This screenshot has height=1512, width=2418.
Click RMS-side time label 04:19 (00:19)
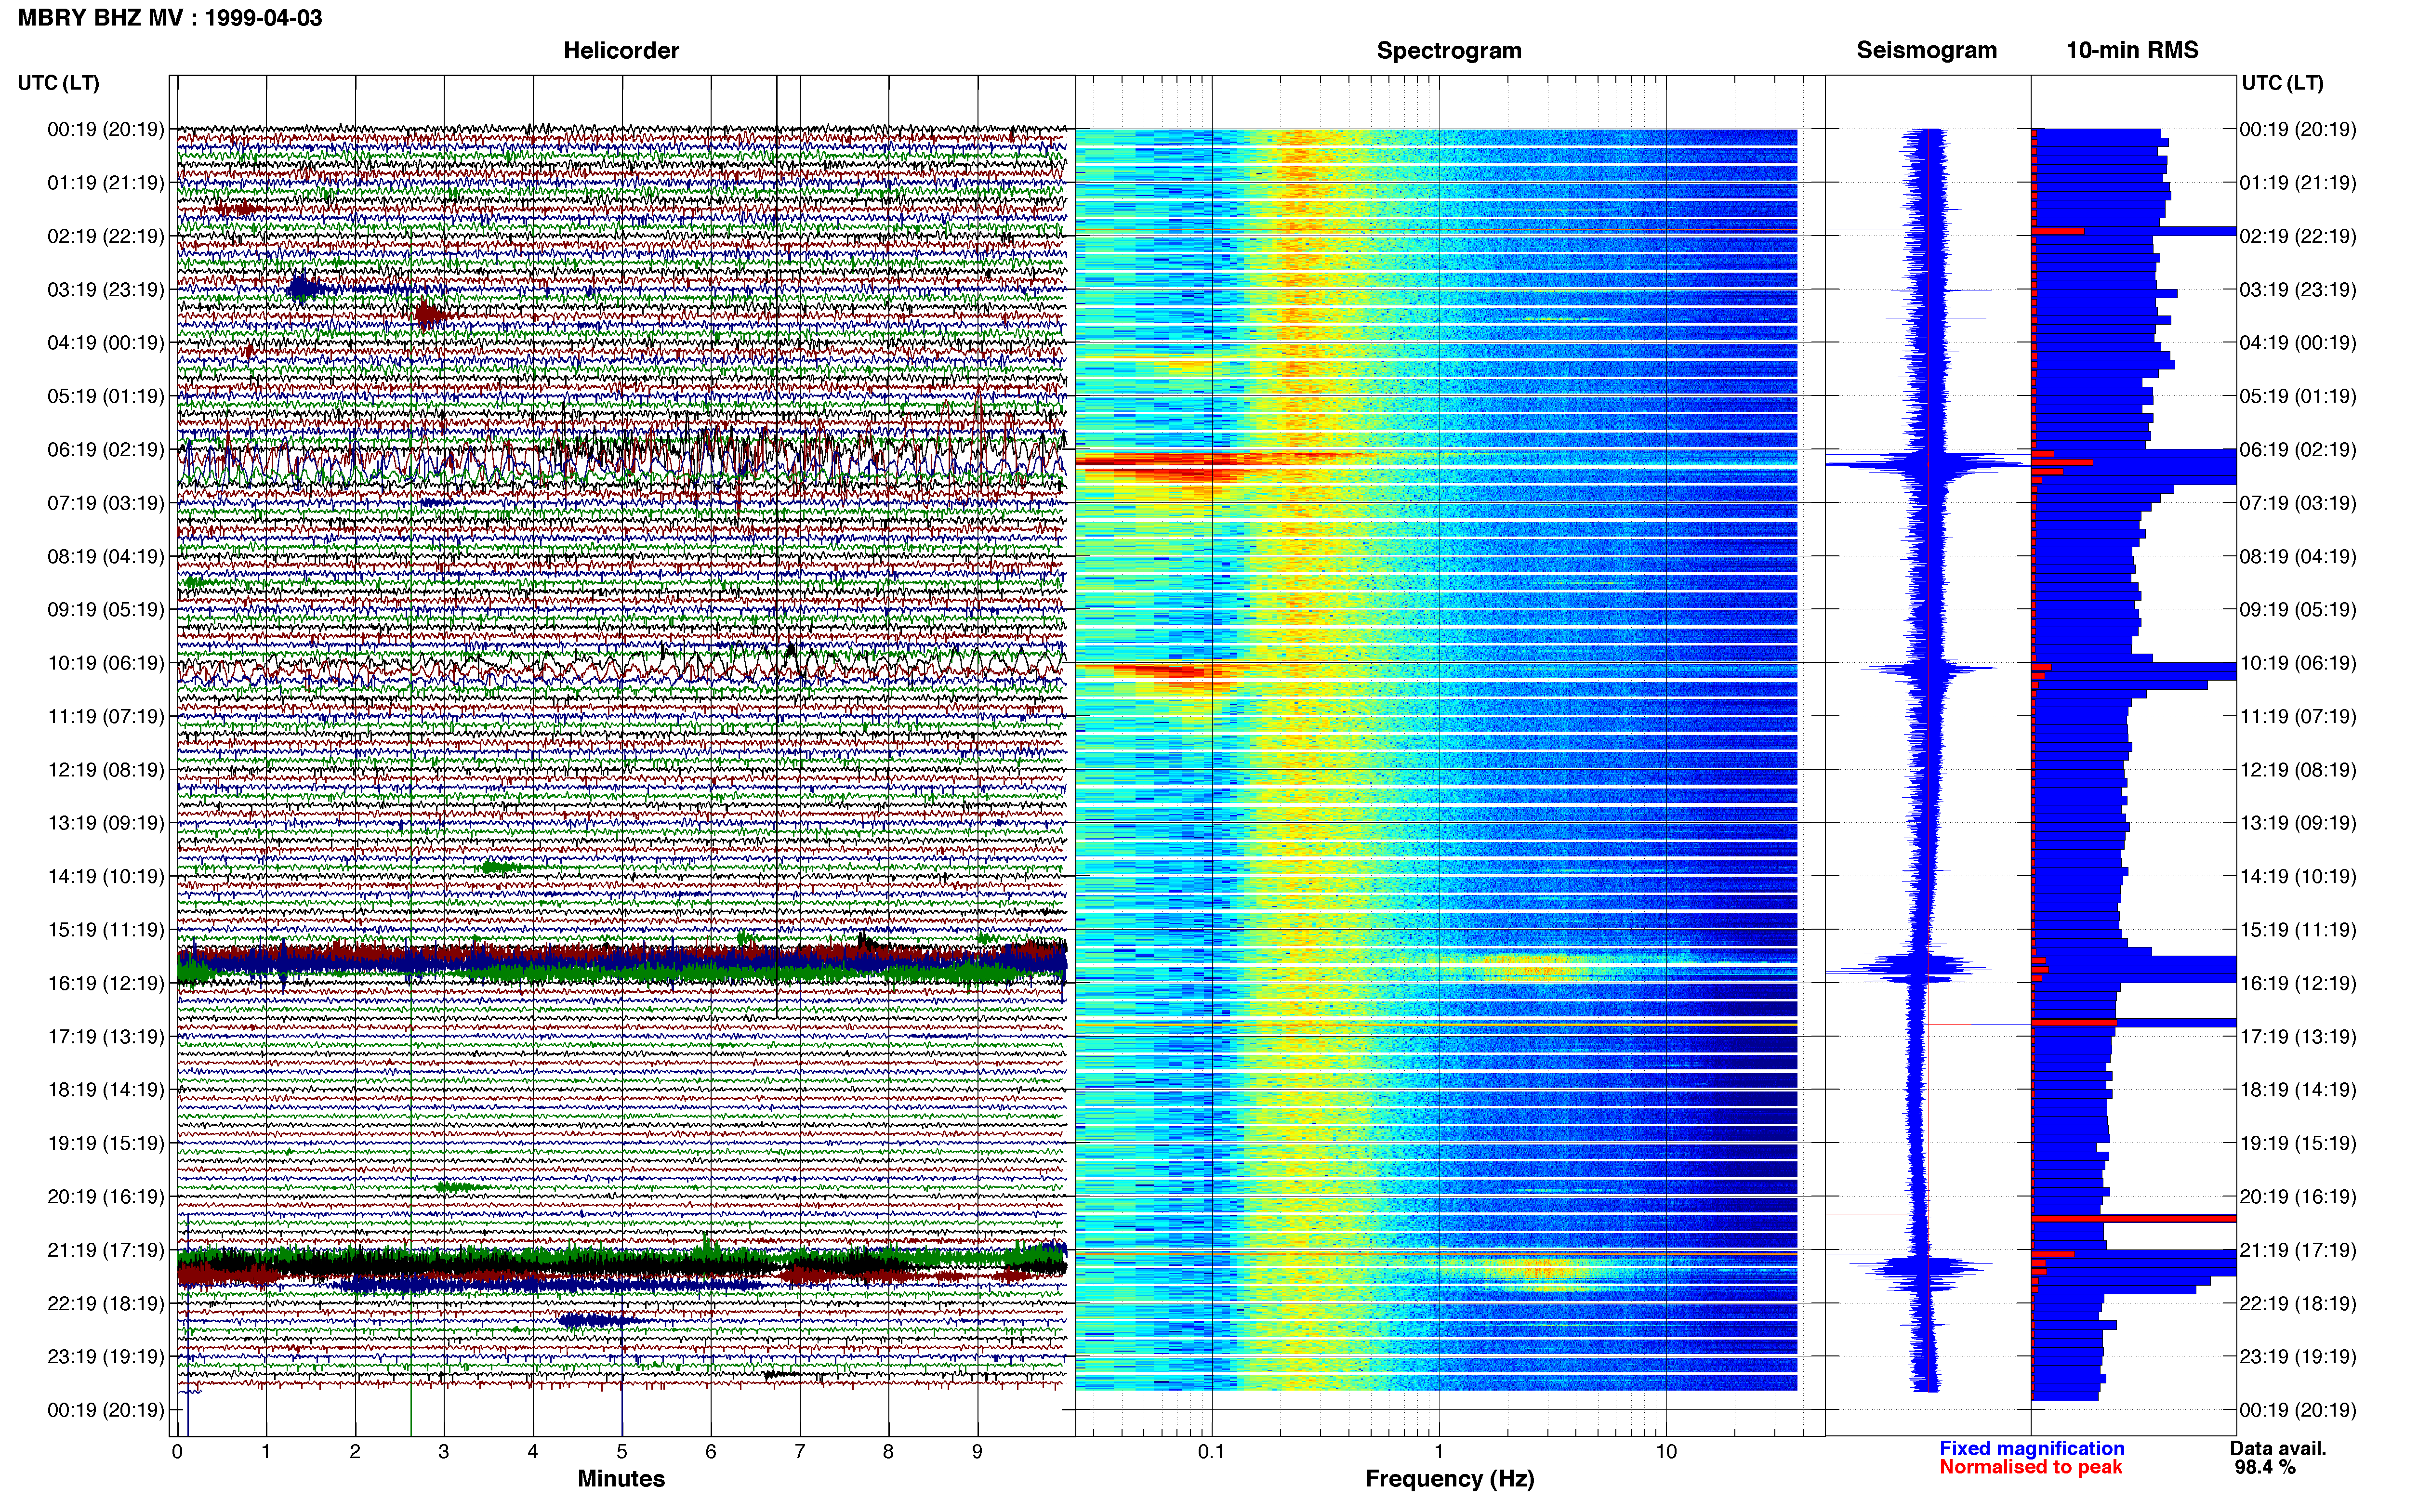click(2298, 343)
